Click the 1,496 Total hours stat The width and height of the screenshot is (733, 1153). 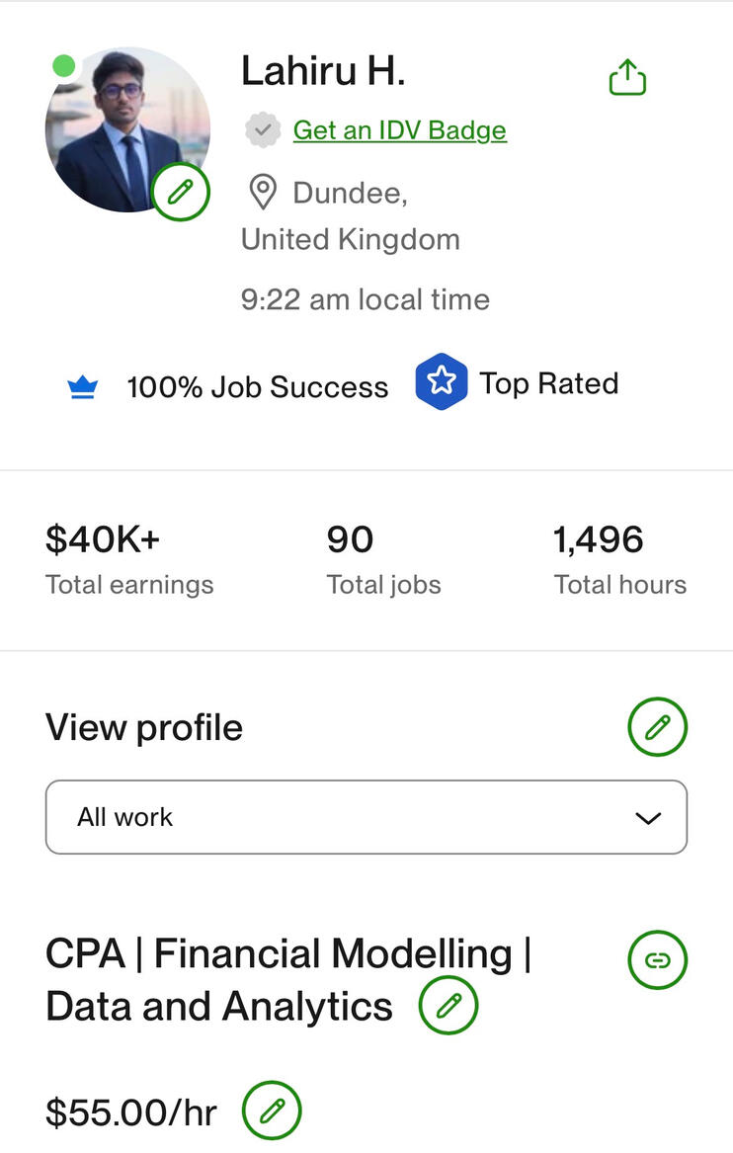click(x=619, y=560)
